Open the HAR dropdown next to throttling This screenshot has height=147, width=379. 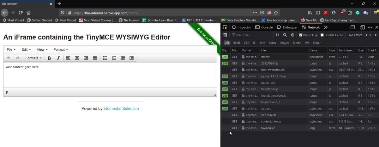[x=372, y=35]
